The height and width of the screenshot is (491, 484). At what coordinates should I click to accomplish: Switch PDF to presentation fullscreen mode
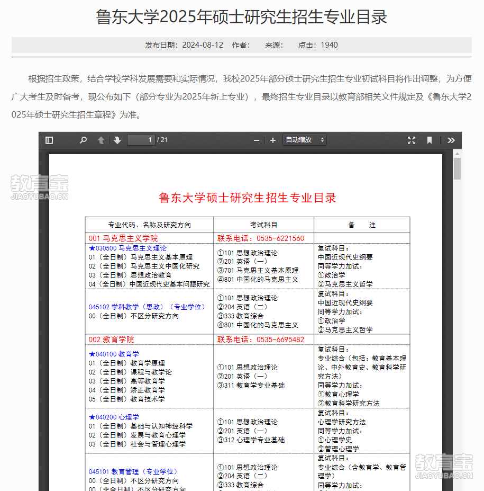412,140
